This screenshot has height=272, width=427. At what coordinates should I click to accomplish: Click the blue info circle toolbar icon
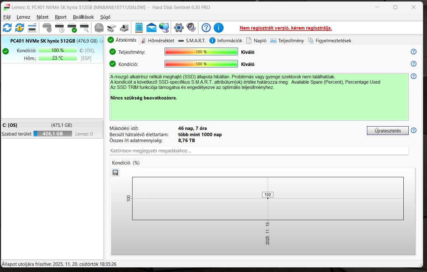coord(219,28)
